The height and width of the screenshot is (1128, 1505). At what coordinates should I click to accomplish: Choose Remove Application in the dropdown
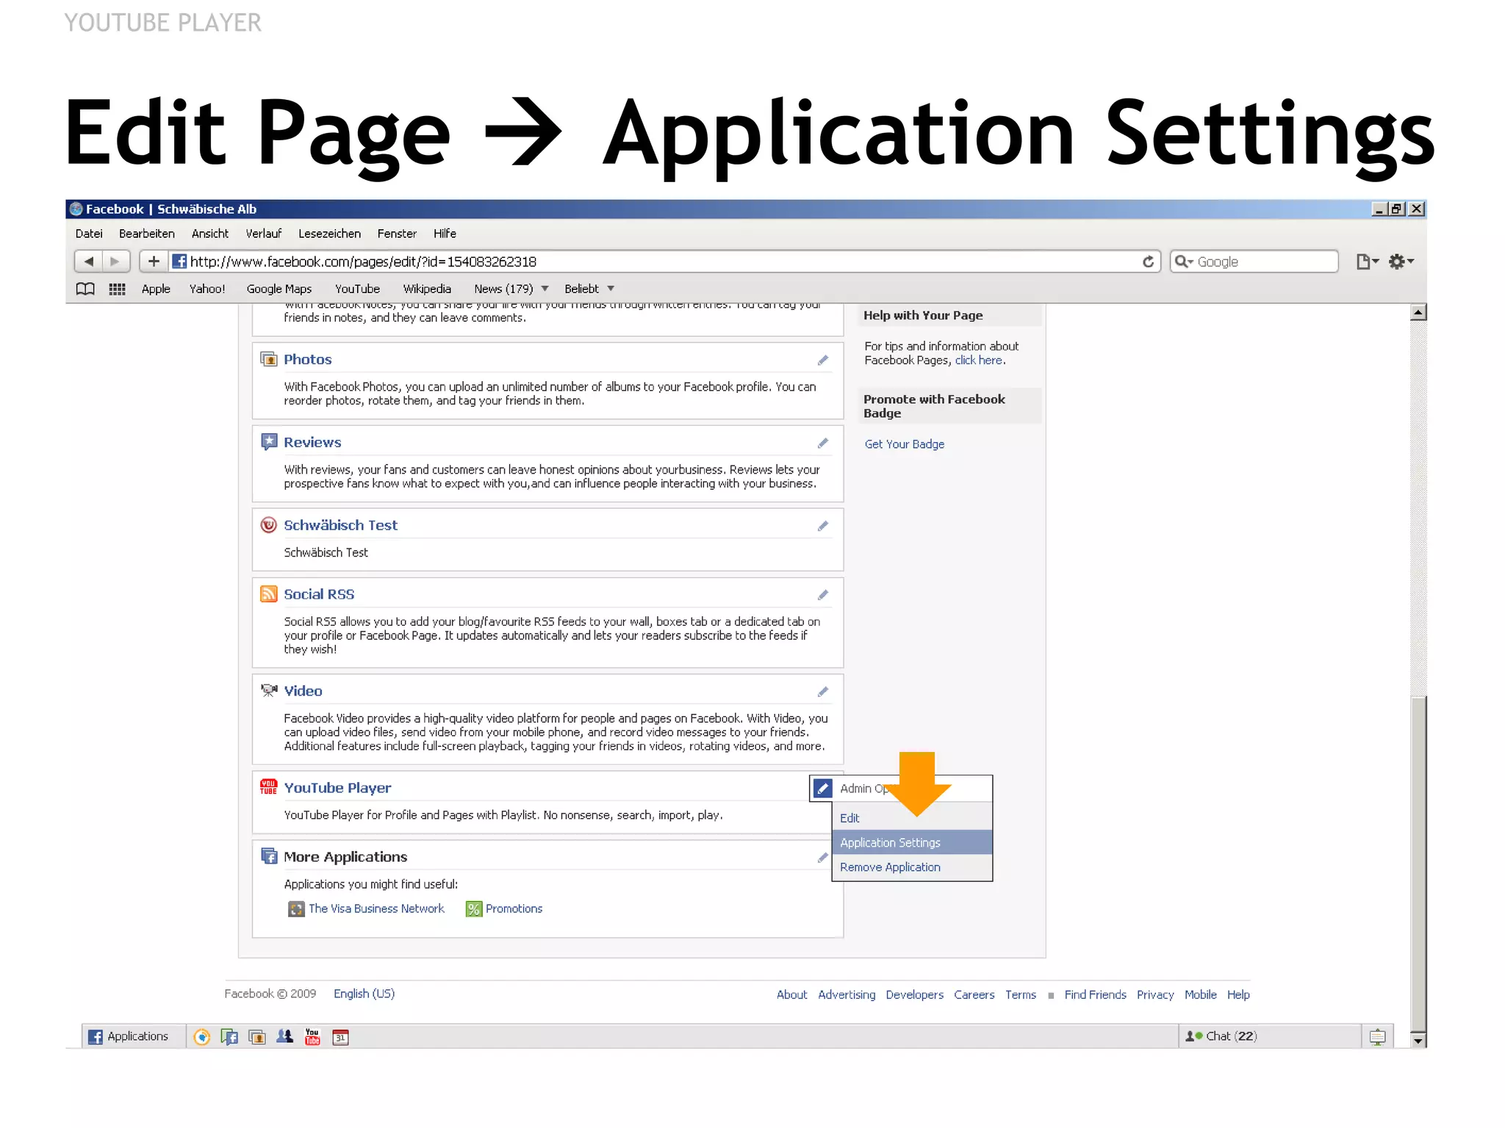click(x=912, y=867)
